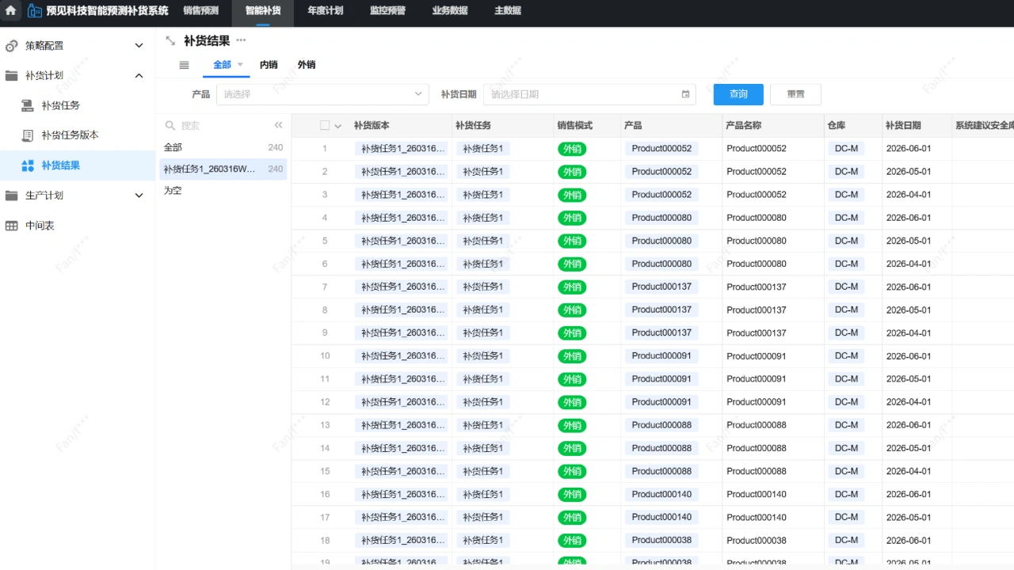This screenshot has height=570, width=1014.
Task: Click the home icon in top bar
Action: 11,11
